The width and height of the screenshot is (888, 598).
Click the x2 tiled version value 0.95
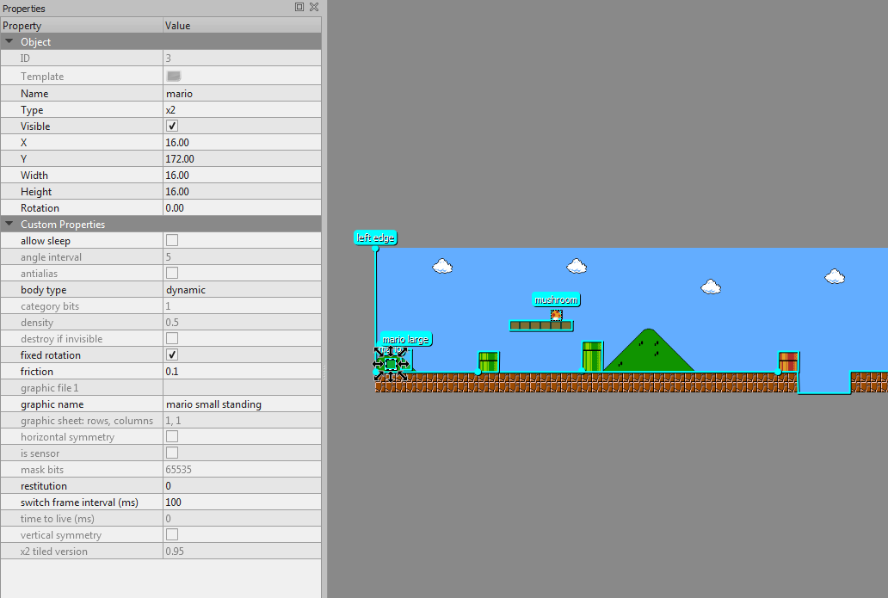[x=243, y=552]
